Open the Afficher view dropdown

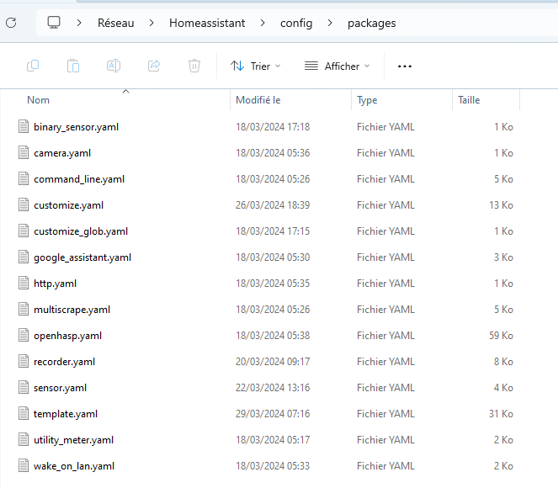coord(337,66)
